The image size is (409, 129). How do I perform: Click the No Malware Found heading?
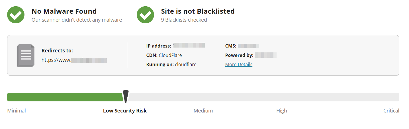tap(64, 11)
